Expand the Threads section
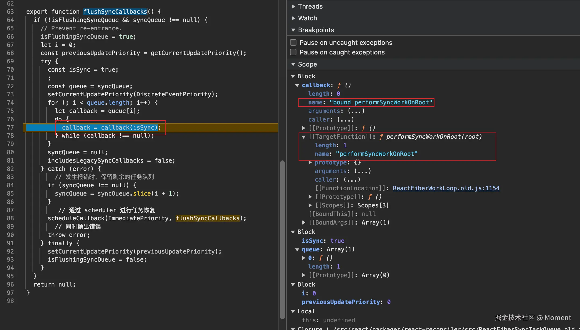Screen dimensions: 580x330 tap(293, 6)
